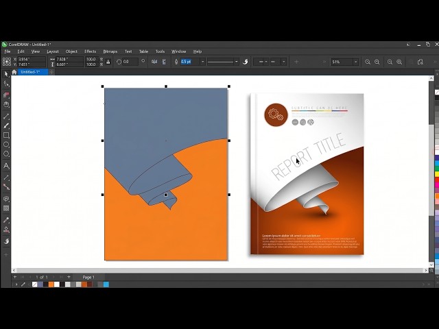Click the X position field
This screenshot has width=439, height=329.
[32, 60]
